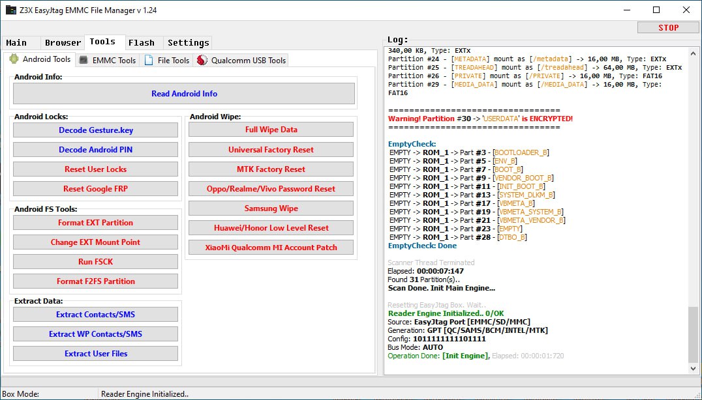This screenshot has width=702, height=400.
Task: Select the Android Tools sub-tab
Action: (x=39, y=59)
